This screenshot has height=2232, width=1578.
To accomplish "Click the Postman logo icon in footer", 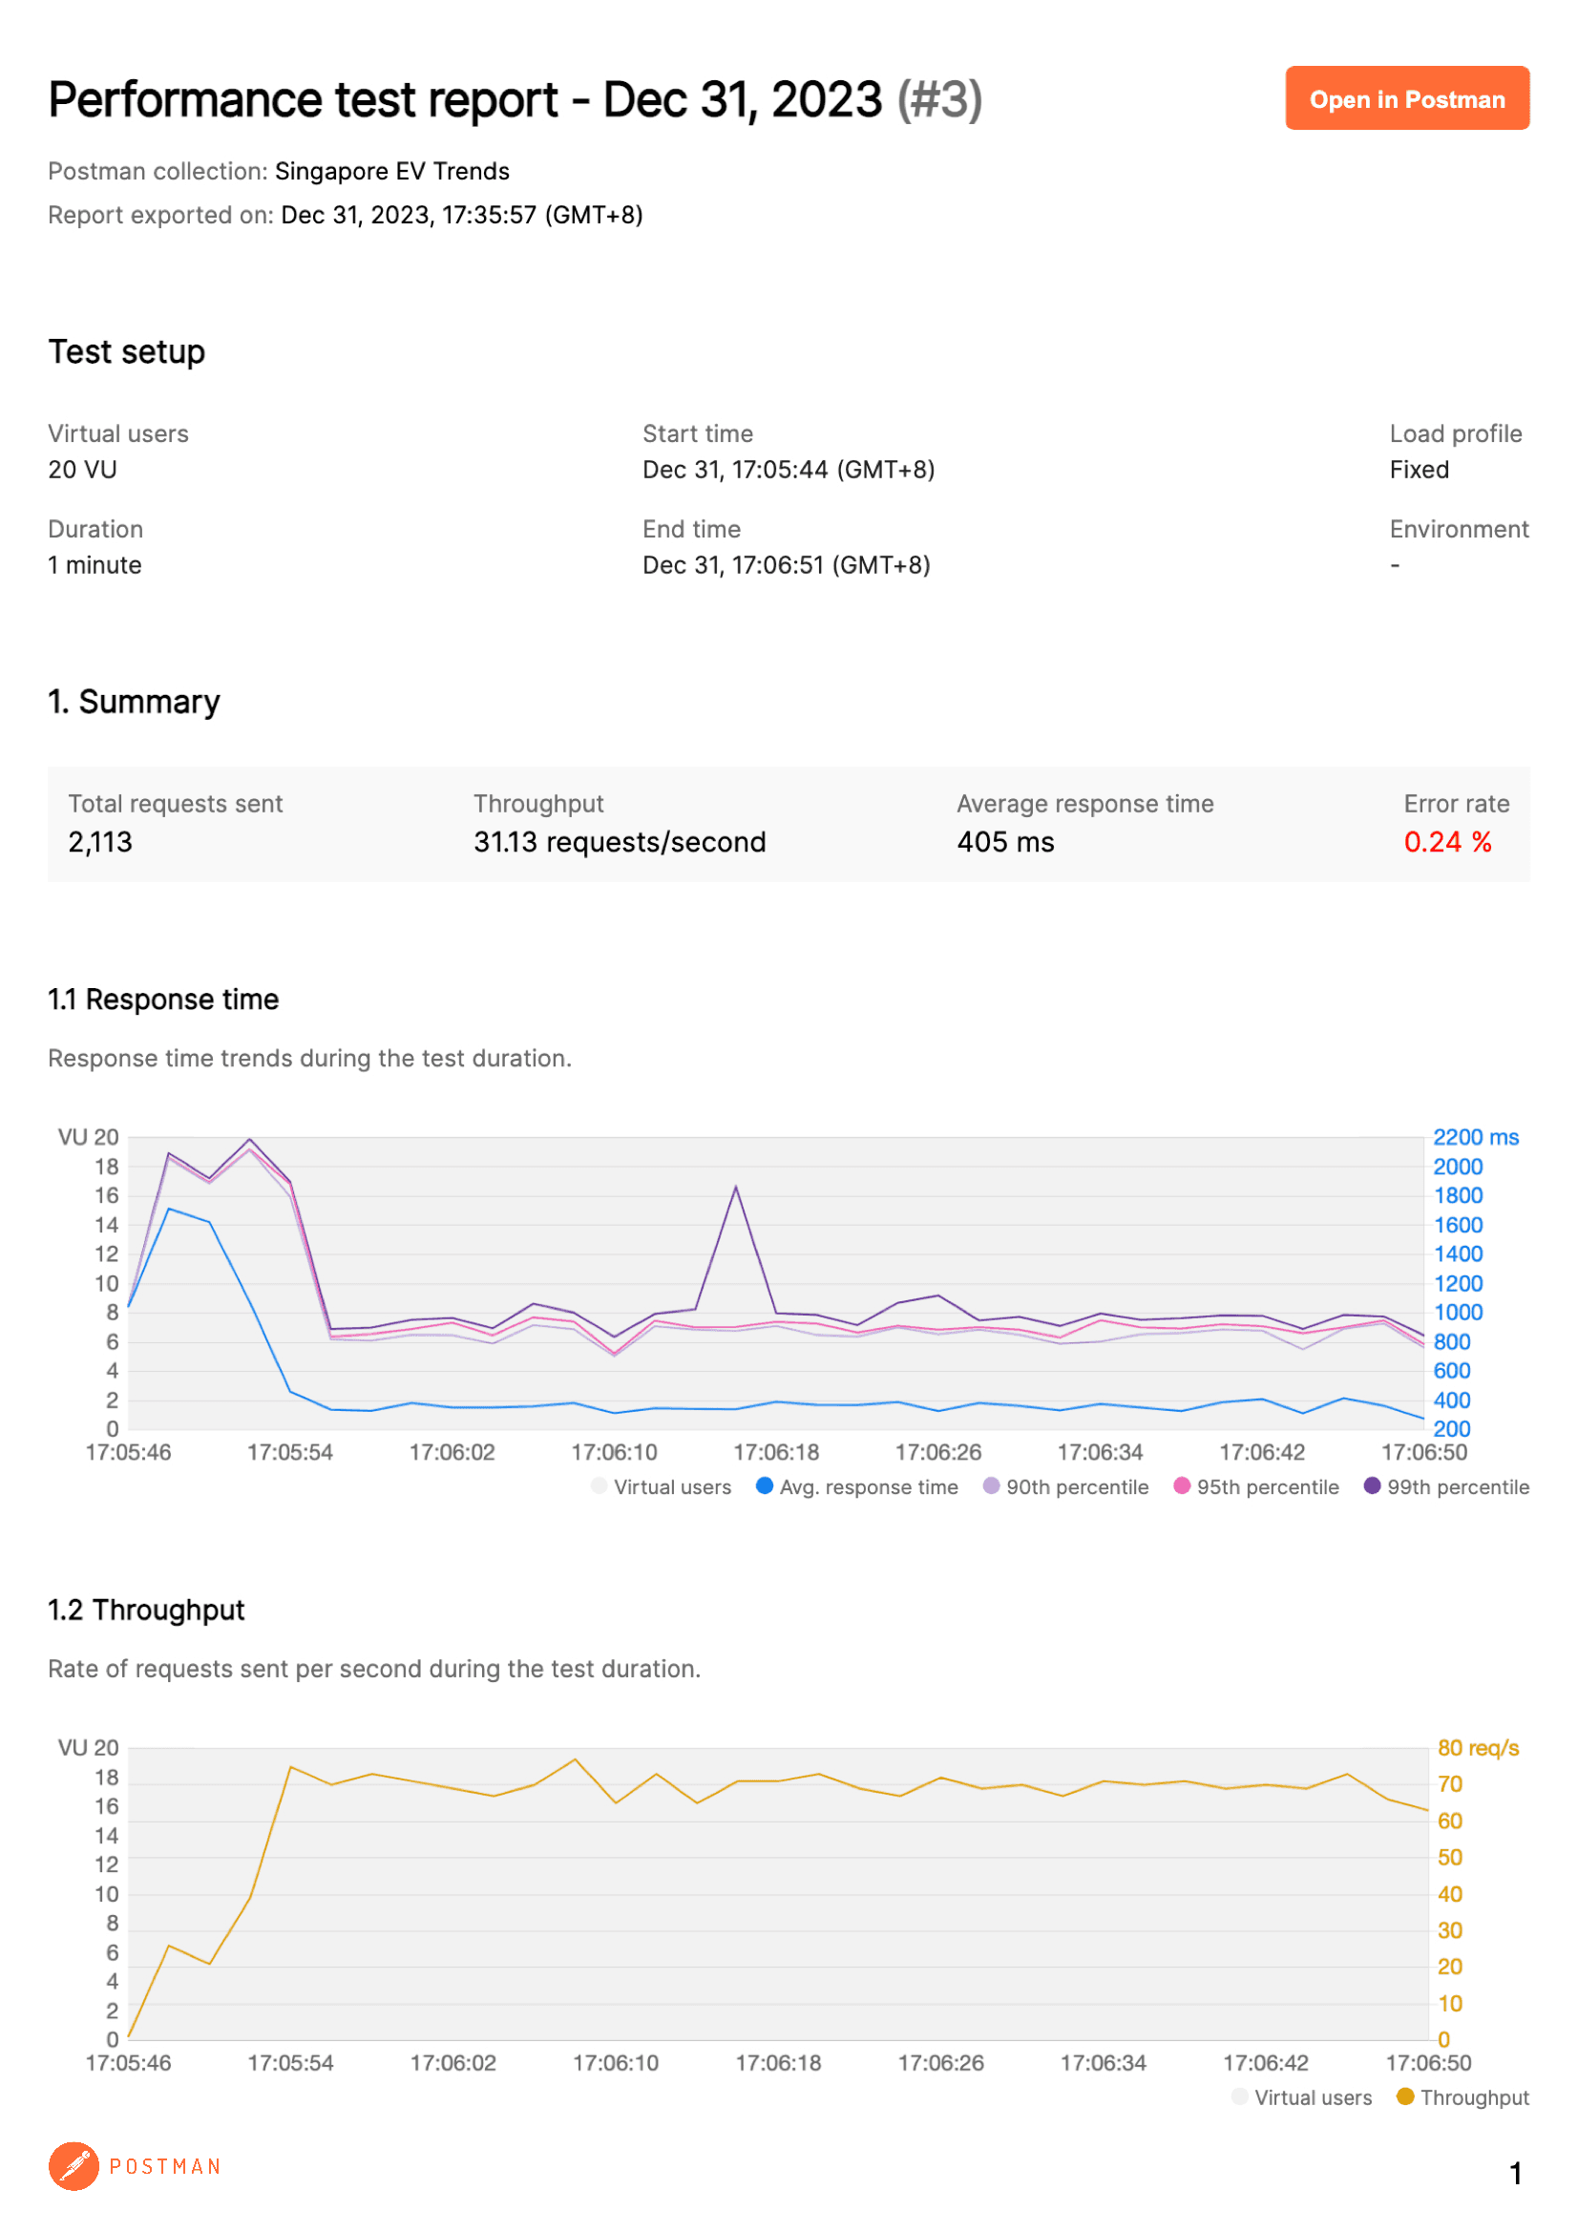I will pyautogui.click(x=74, y=2166).
